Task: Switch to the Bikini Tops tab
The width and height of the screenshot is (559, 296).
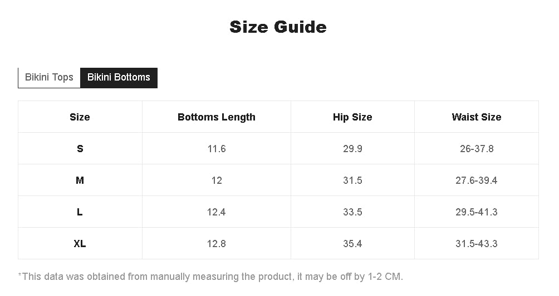Action: 49,77
